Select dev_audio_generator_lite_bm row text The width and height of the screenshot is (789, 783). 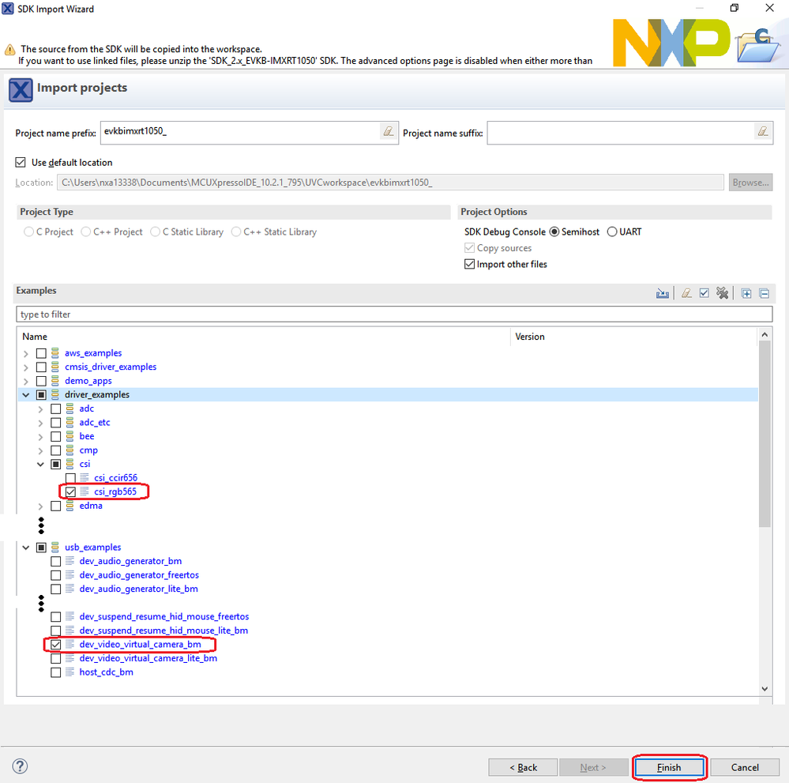pyautogui.click(x=138, y=589)
